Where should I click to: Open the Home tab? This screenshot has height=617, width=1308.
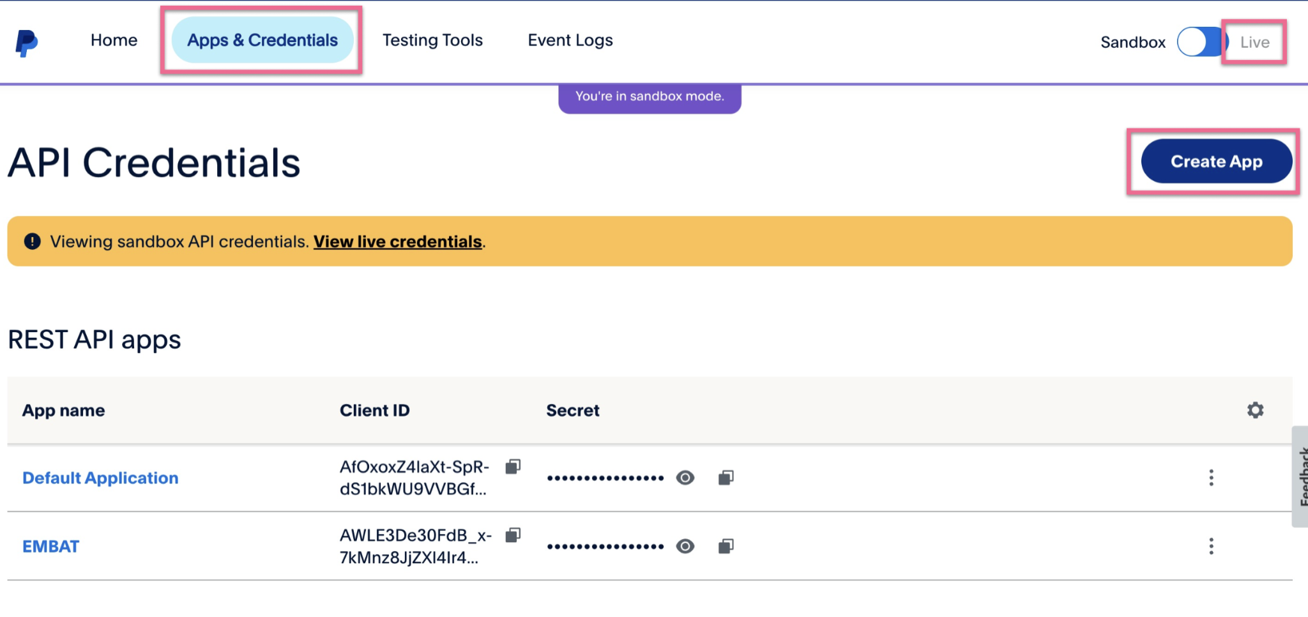114,40
